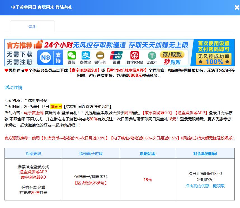
Task: Click the USDT payment icon
Action: [152, 58]
